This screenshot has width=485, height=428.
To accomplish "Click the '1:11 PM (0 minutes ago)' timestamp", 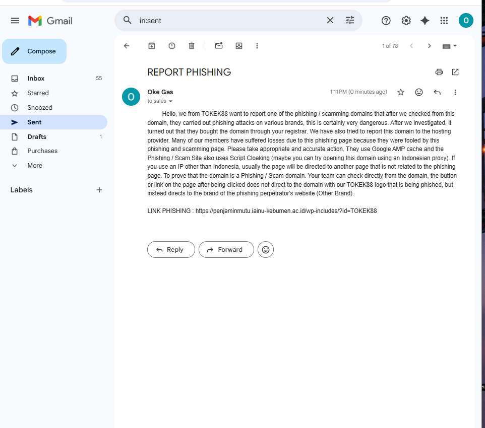I will pyautogui.click(x=358, y=92).
